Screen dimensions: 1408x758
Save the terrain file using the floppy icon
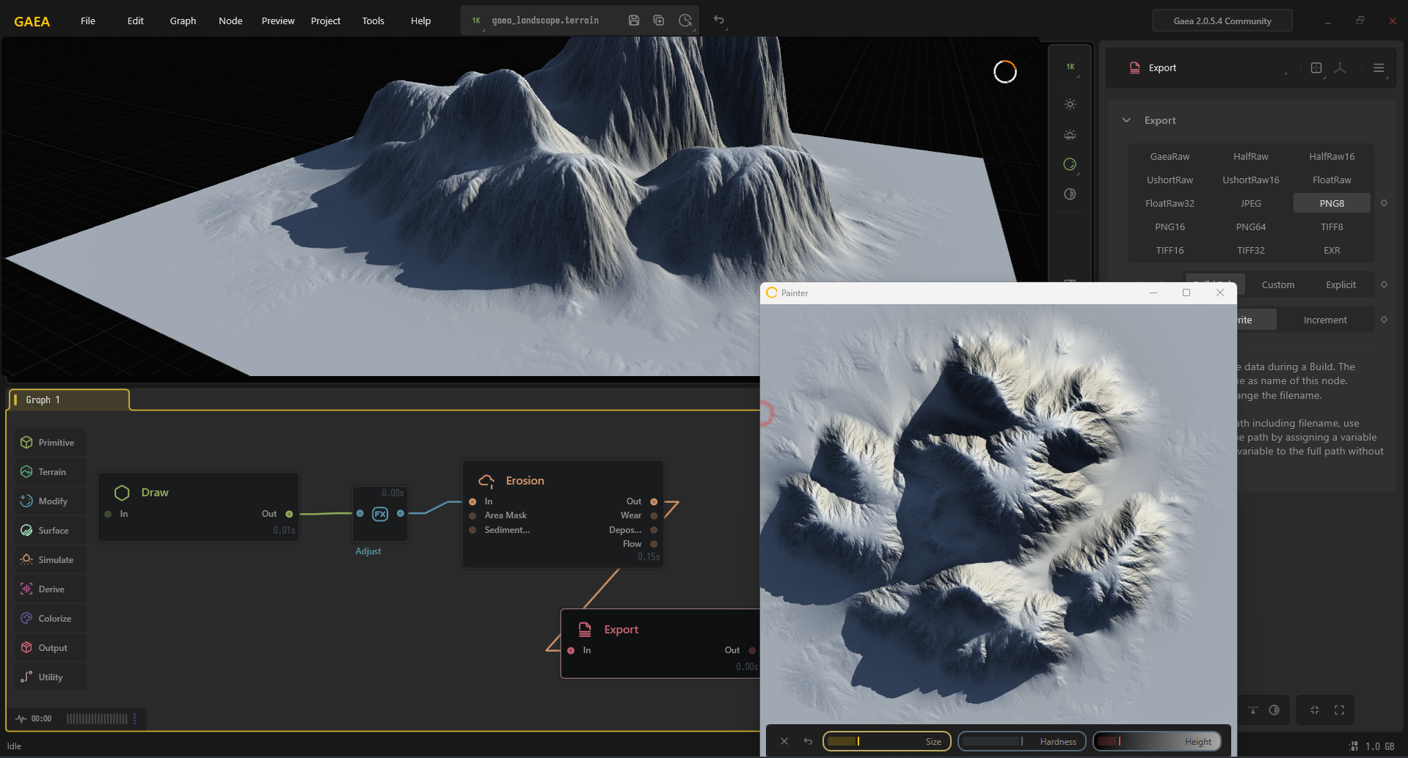634,21
